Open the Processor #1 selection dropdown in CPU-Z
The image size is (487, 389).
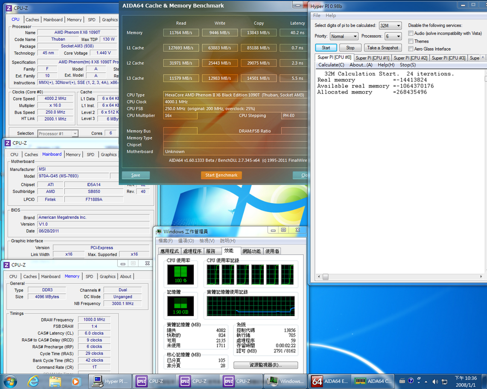click(57, 133)
